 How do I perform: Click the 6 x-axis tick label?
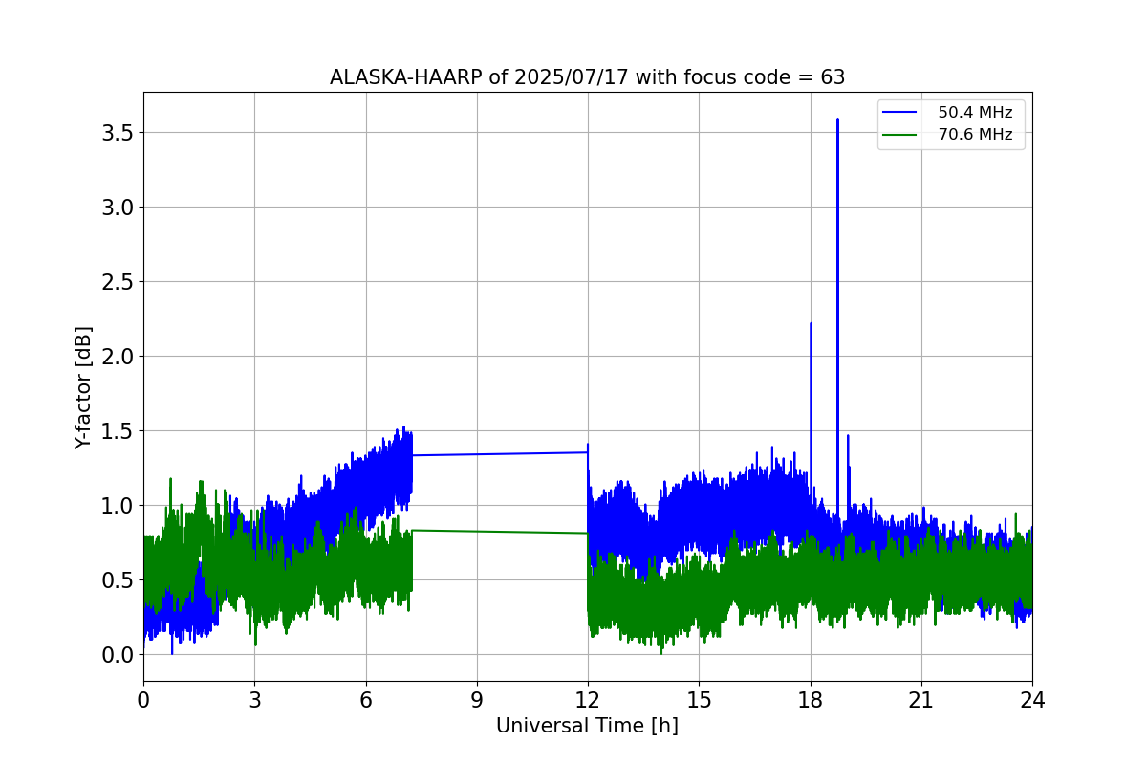coord(366,700)
